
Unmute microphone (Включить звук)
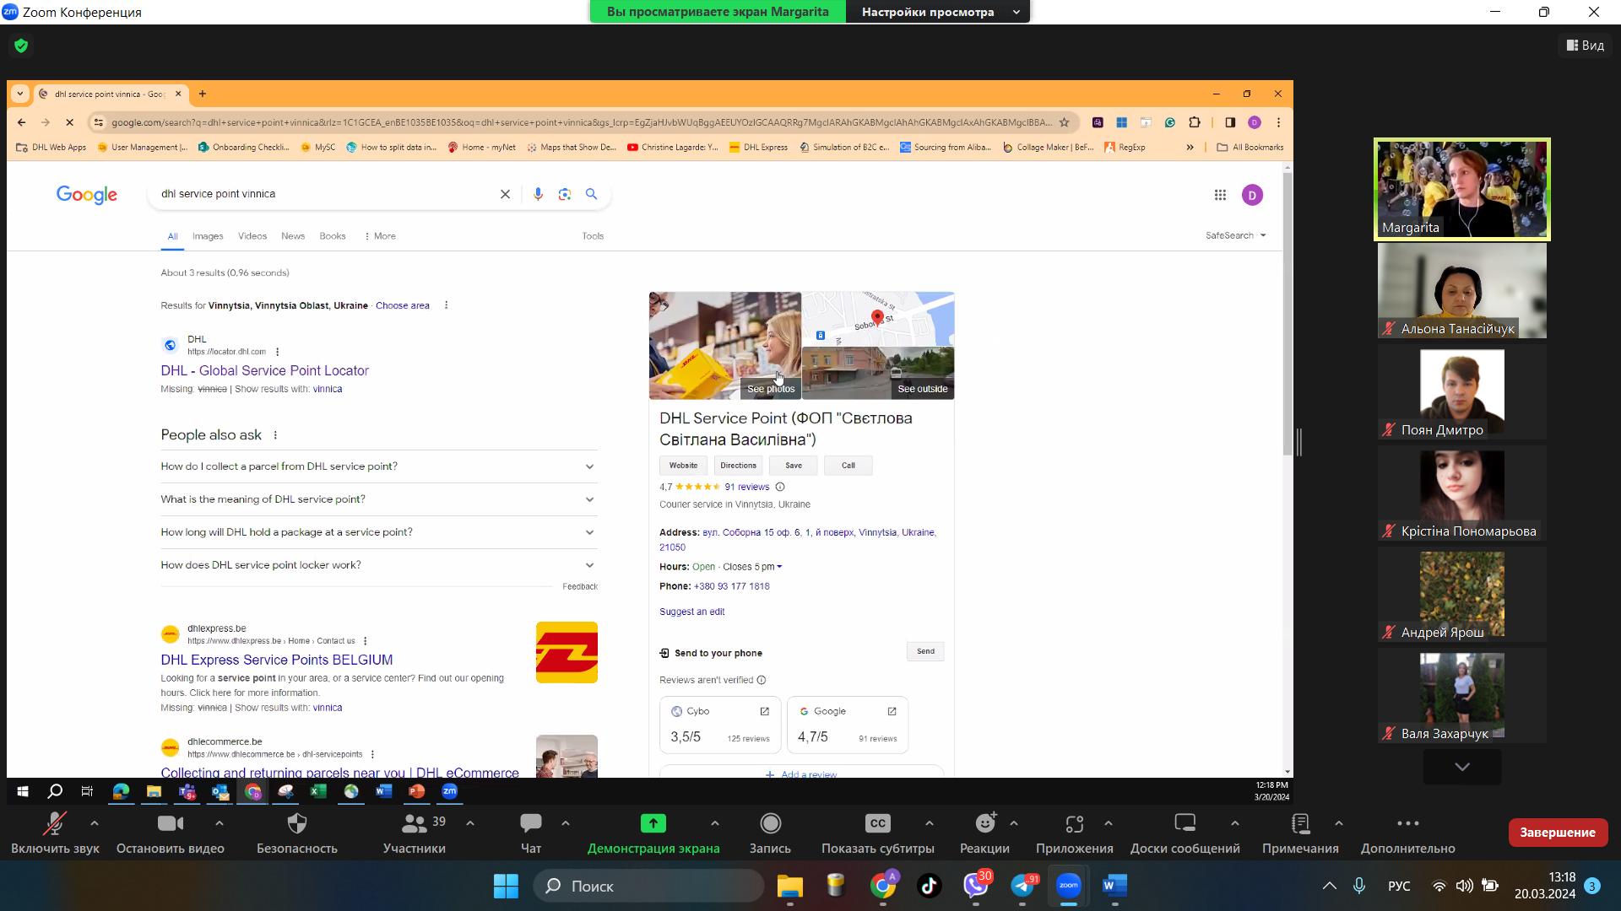[55, 823]
